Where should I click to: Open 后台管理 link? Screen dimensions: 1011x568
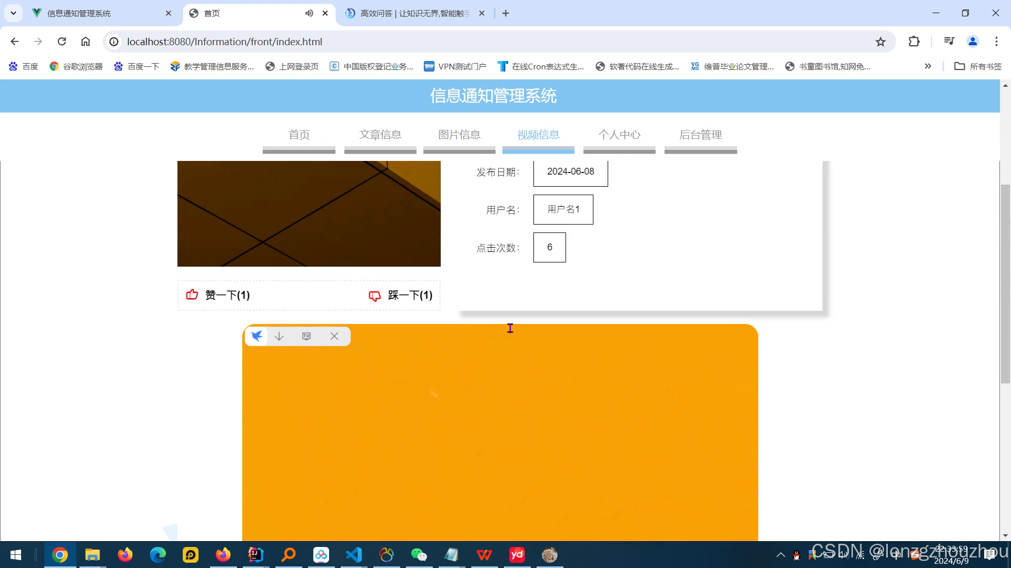tap(700, 135)
